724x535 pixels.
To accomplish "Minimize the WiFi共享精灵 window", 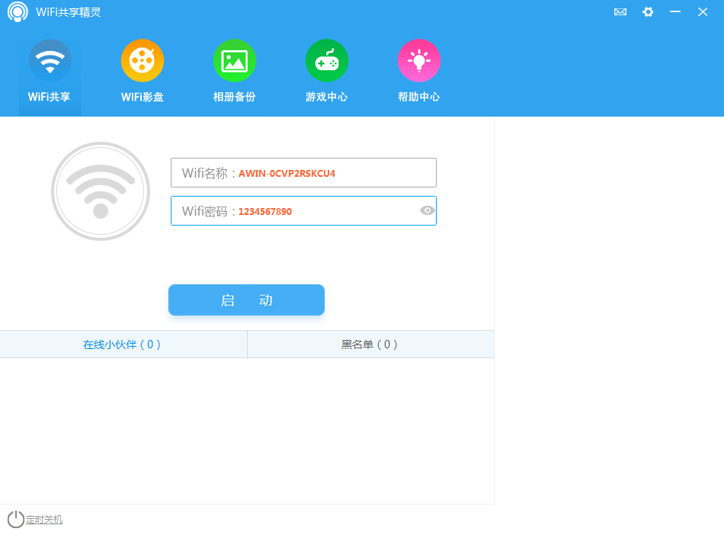I will pos(674,11).
